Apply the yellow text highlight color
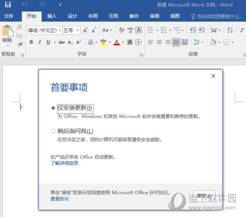Viewport: 246px width, 220px height. coord(103,42)
